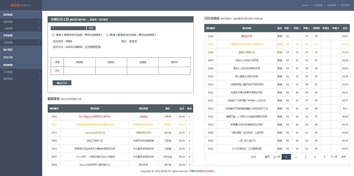This screenshot has width=354, height=176.
Task: Click the first judge's score input cell
Action: 79,70
